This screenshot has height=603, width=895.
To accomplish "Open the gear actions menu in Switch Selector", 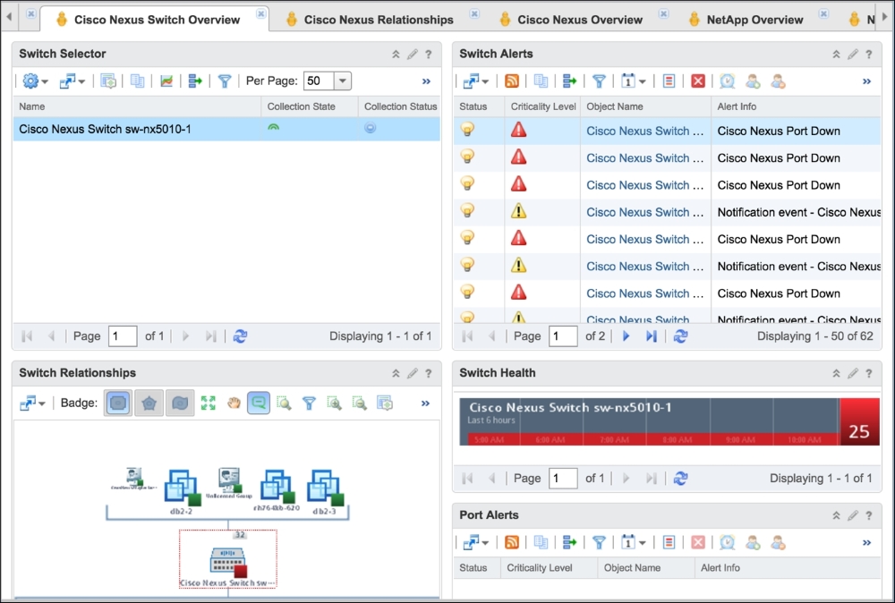I will [35, 81].
